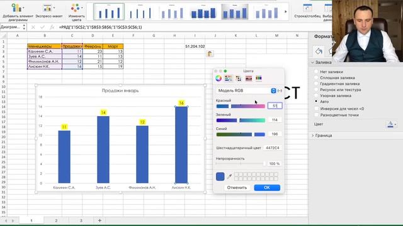Select the color palettes tab in Colors
Screen dimensions: 403x226
(238, 78)
